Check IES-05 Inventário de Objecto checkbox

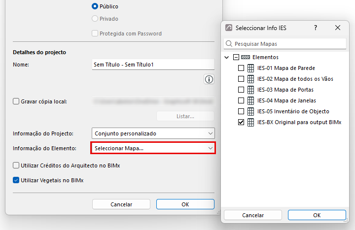click(x=241, y=111)
